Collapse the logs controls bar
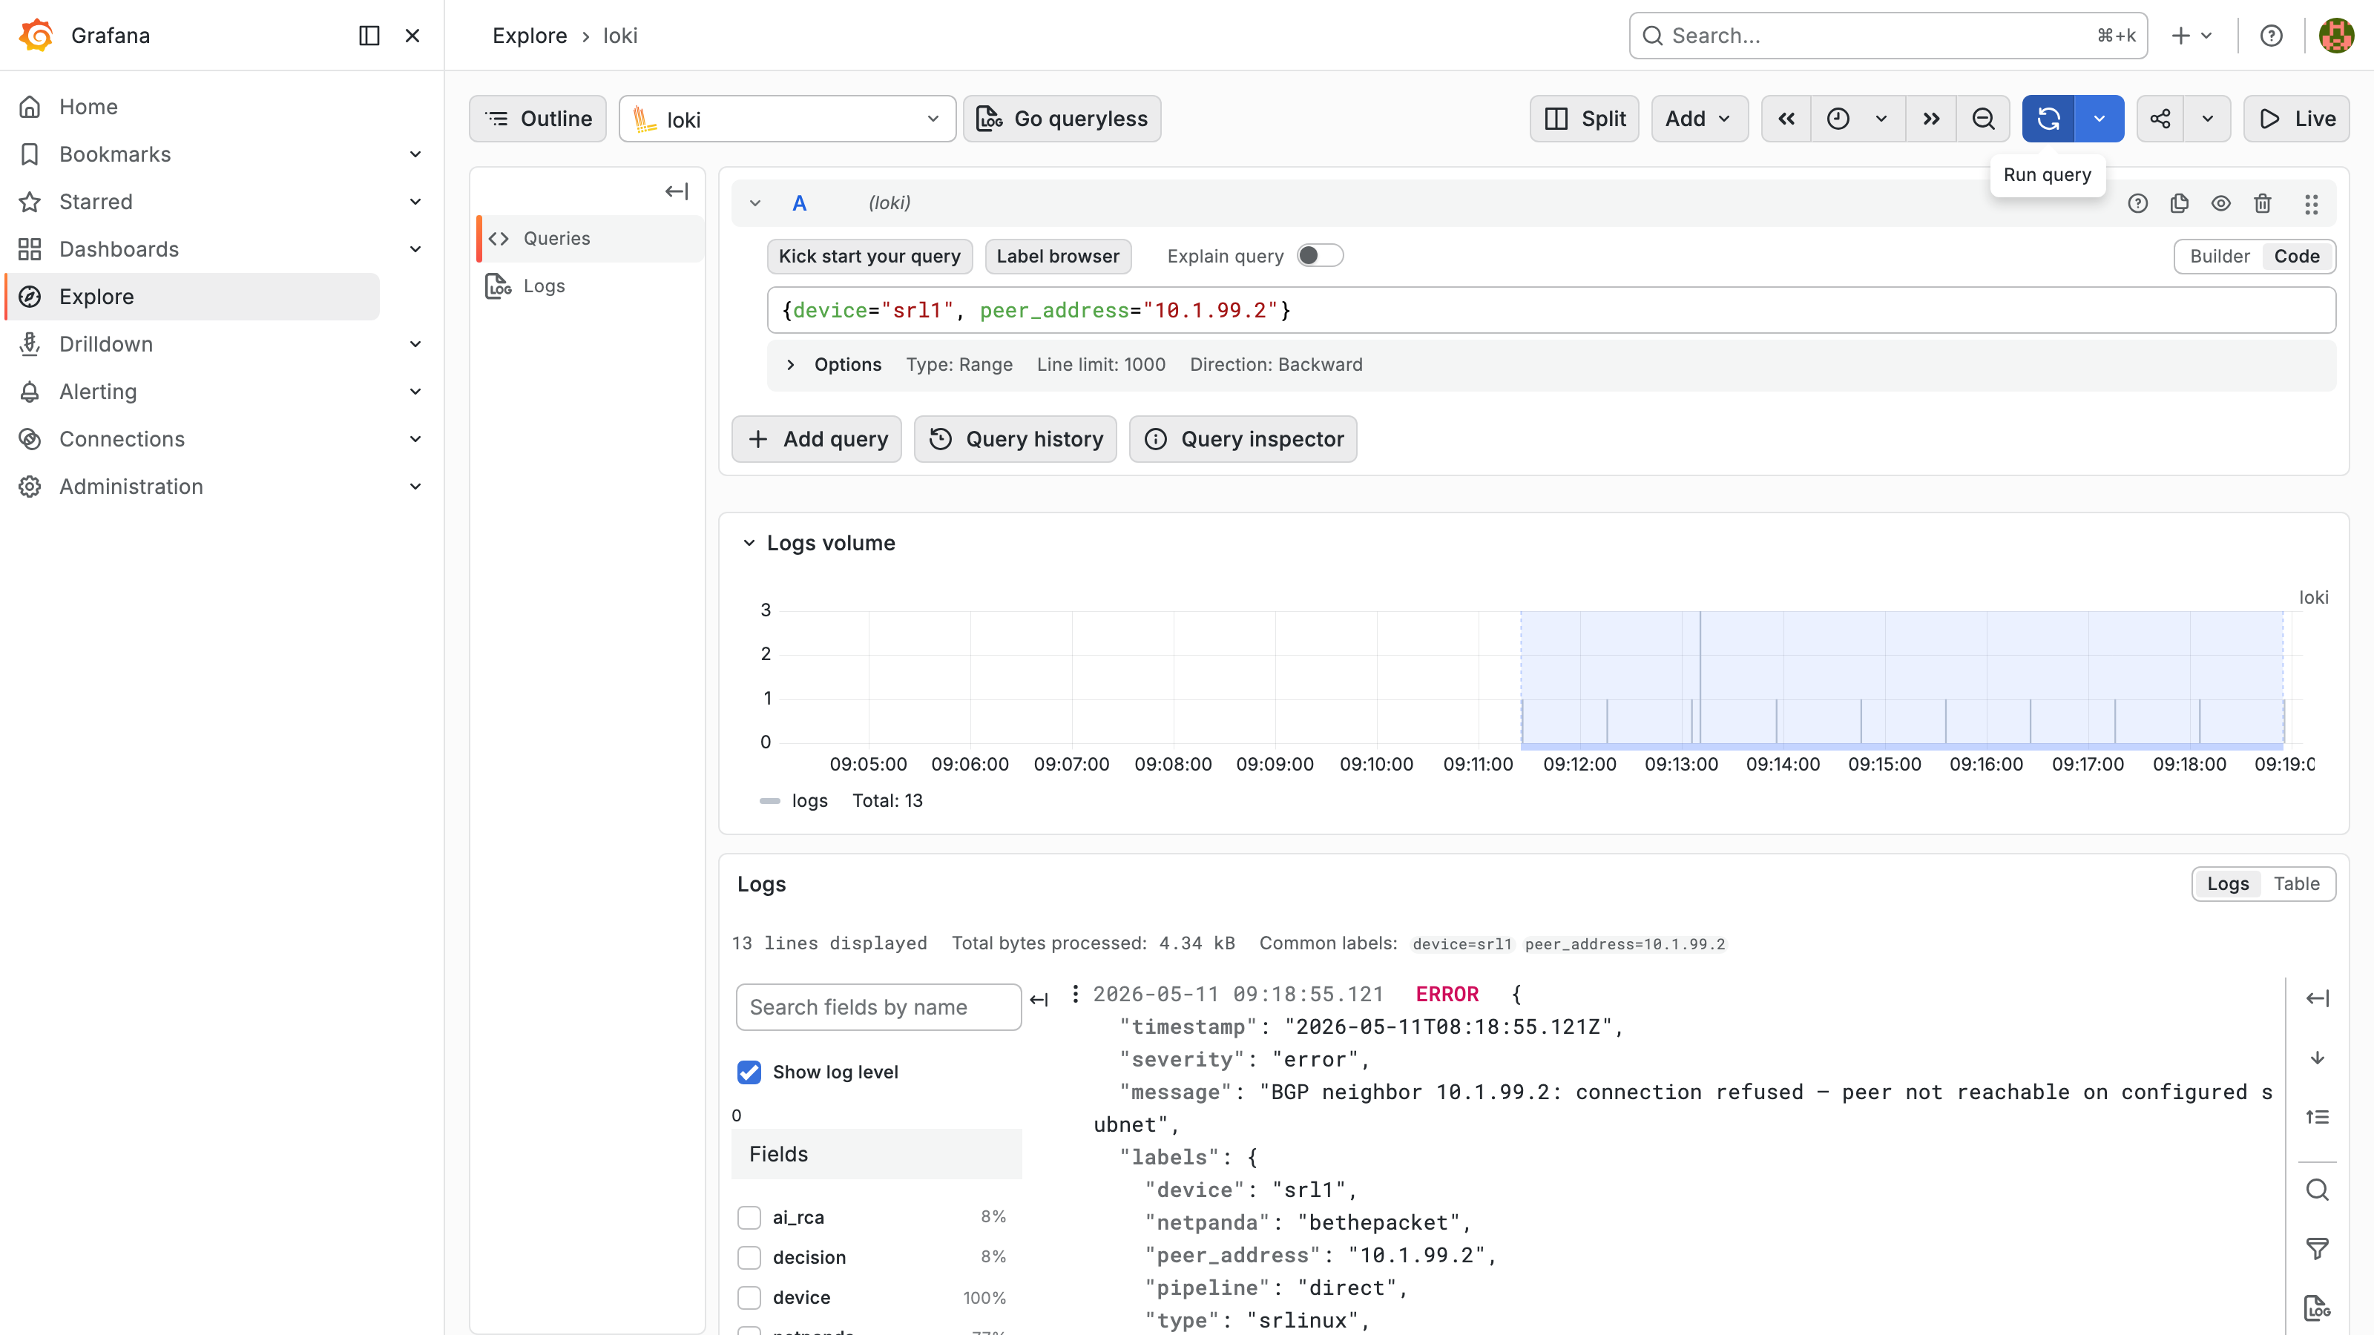 click(x=2318, y=999)
